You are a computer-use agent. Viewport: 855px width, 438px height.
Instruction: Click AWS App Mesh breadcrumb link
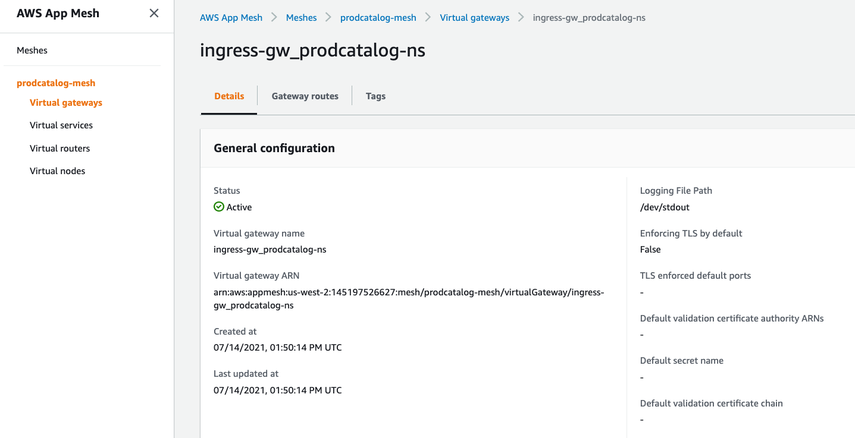coord(231,18)
